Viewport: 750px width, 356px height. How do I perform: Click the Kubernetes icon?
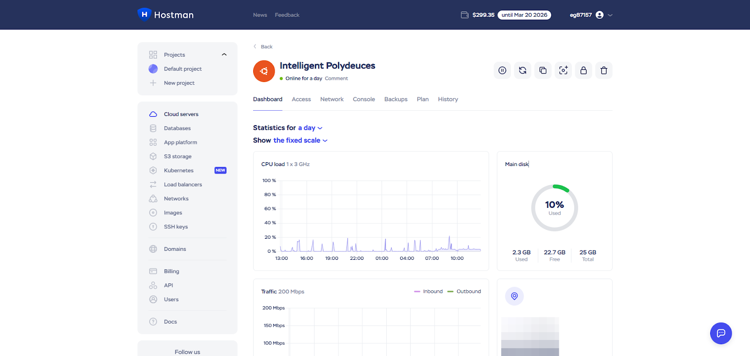pyautogui.click(x=153, y=171)
